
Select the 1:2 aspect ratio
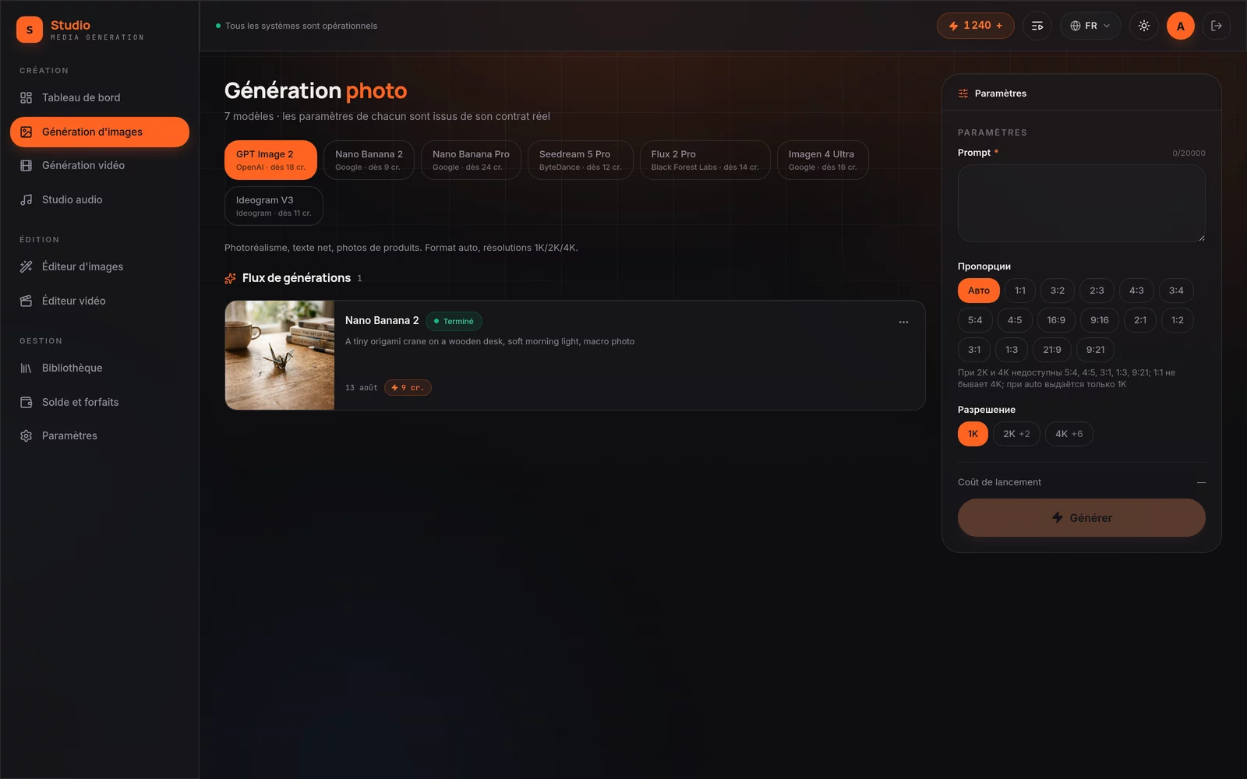pyautogui.click(x=1177, y=320)
